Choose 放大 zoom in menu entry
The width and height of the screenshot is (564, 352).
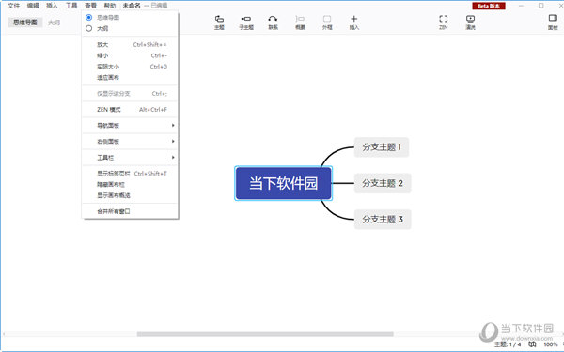[130, 44]
